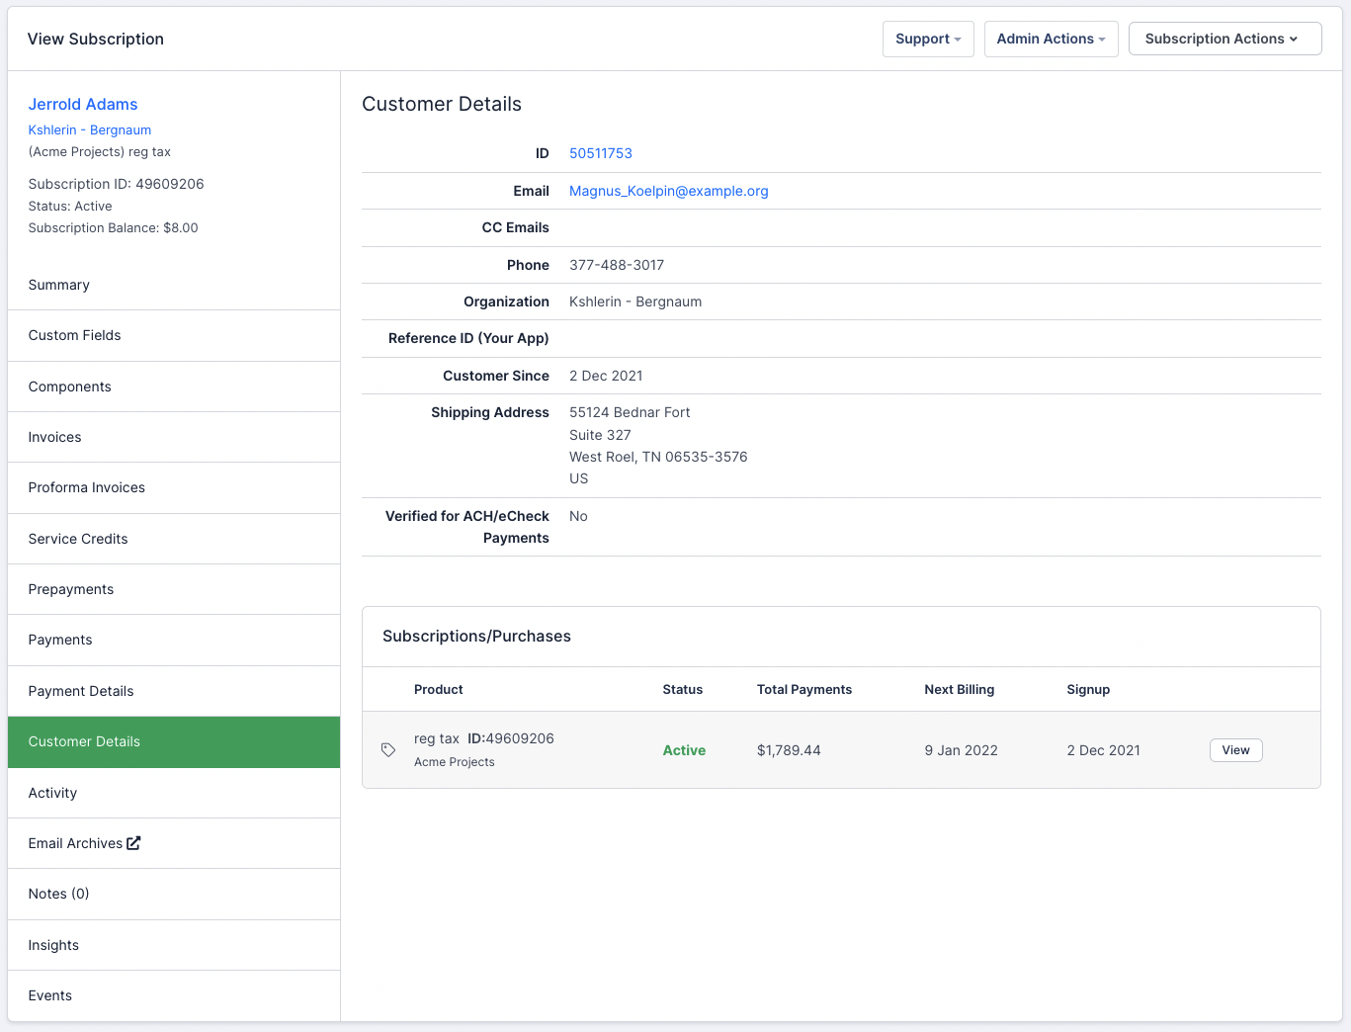
Task: Click the Magnus_Koelpin@example.org email link
Action: 668,191
